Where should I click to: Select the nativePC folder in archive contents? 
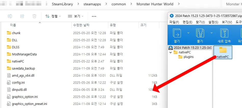(x=223, y=52)
